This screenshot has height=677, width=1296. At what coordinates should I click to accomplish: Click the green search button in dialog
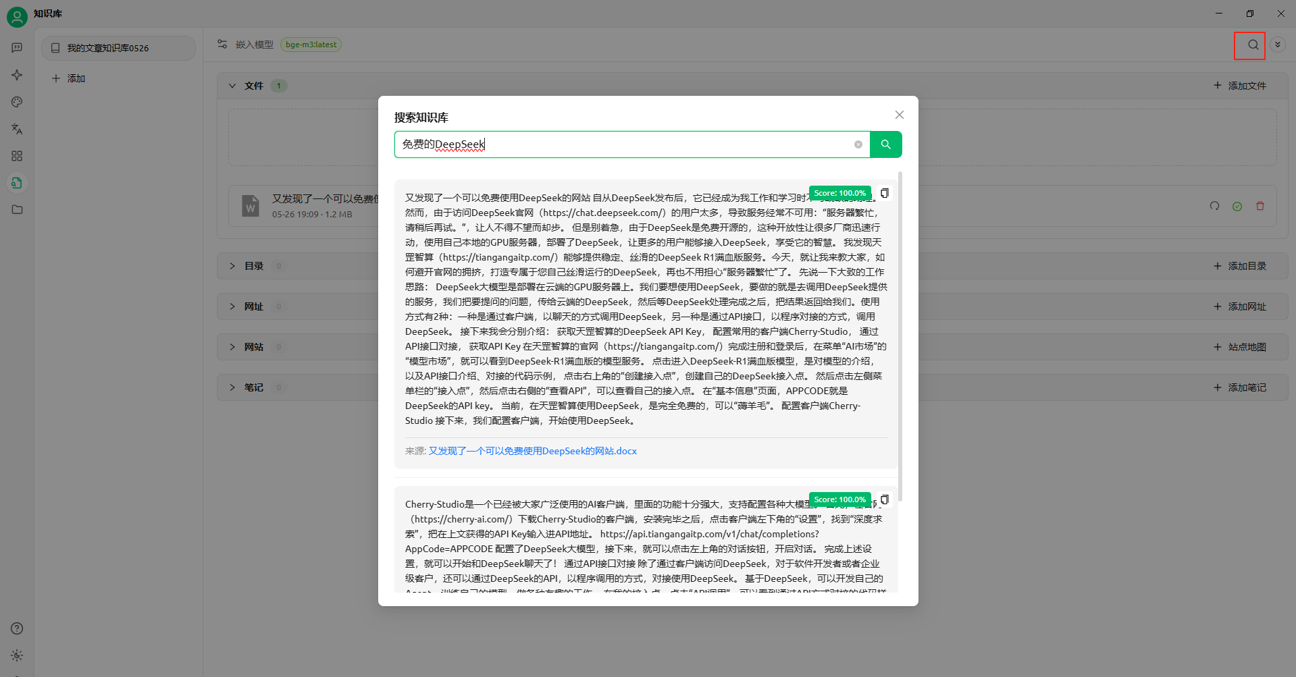(x=885, y=144)
